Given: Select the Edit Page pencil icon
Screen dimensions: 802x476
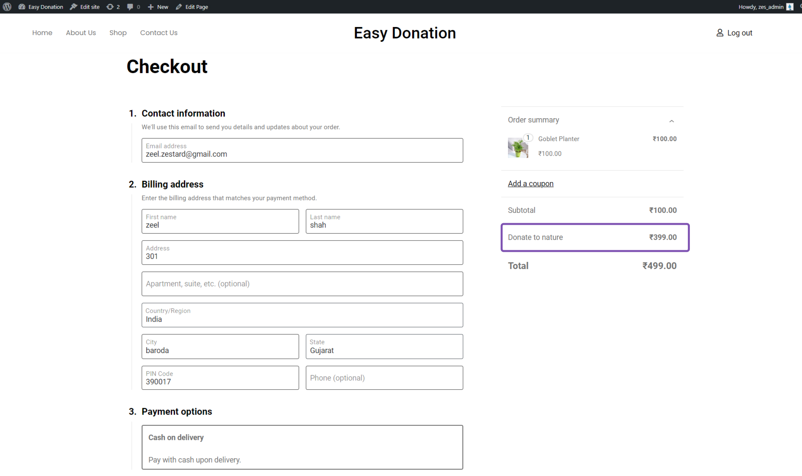Looking at the screenshot, I should (179, 7).
